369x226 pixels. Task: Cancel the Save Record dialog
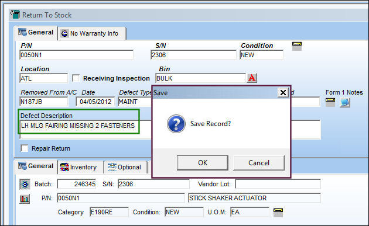tap(259, 162)
